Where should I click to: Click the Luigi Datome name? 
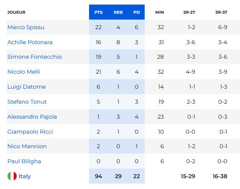click(27, 87)
